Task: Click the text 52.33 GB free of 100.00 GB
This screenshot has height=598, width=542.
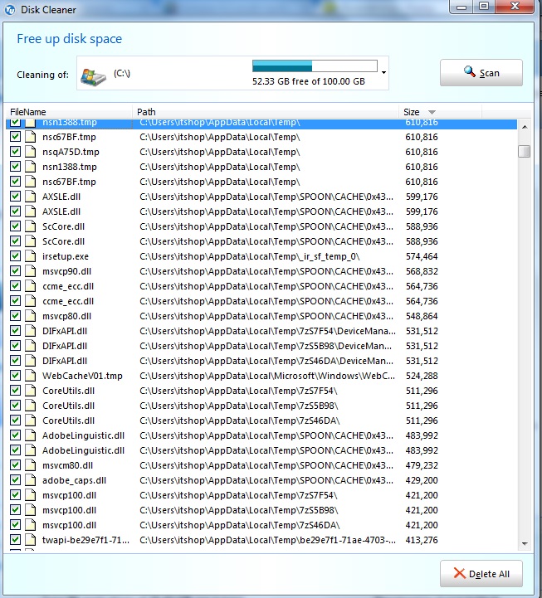Action: click(309, 81)
